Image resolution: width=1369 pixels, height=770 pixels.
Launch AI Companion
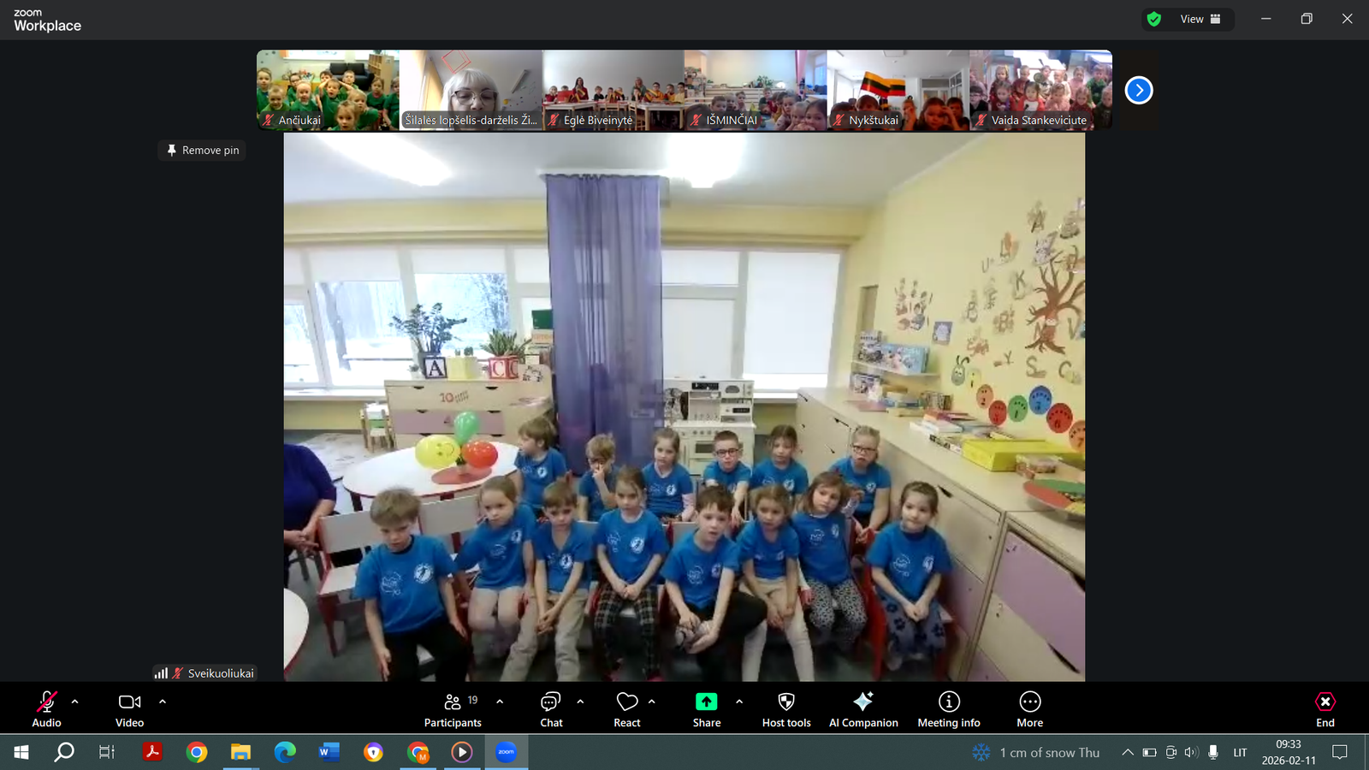(x=863, y=709)
